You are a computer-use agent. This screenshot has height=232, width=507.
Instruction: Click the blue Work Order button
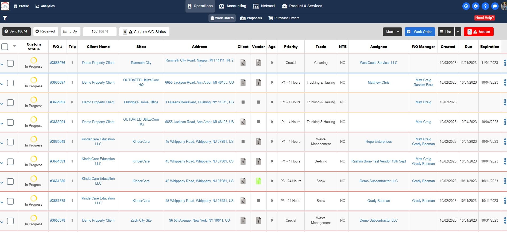click(420, 32)
